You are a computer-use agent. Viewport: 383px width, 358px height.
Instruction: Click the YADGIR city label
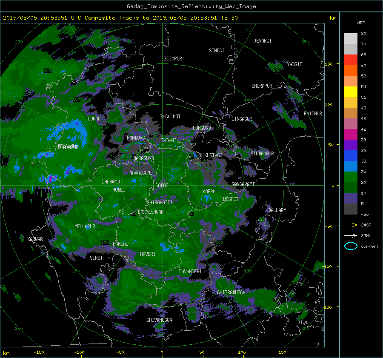(294, 64)
